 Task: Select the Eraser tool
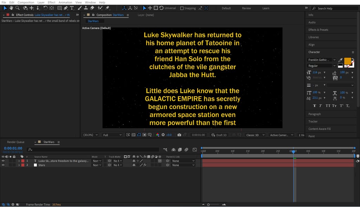92,8
